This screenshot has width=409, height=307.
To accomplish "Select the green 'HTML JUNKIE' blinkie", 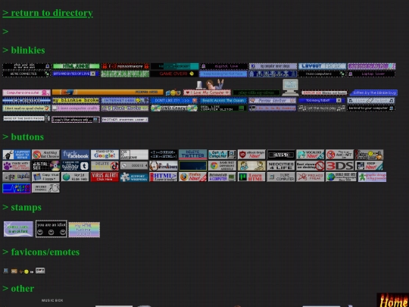I will click(x=76, y=66).
